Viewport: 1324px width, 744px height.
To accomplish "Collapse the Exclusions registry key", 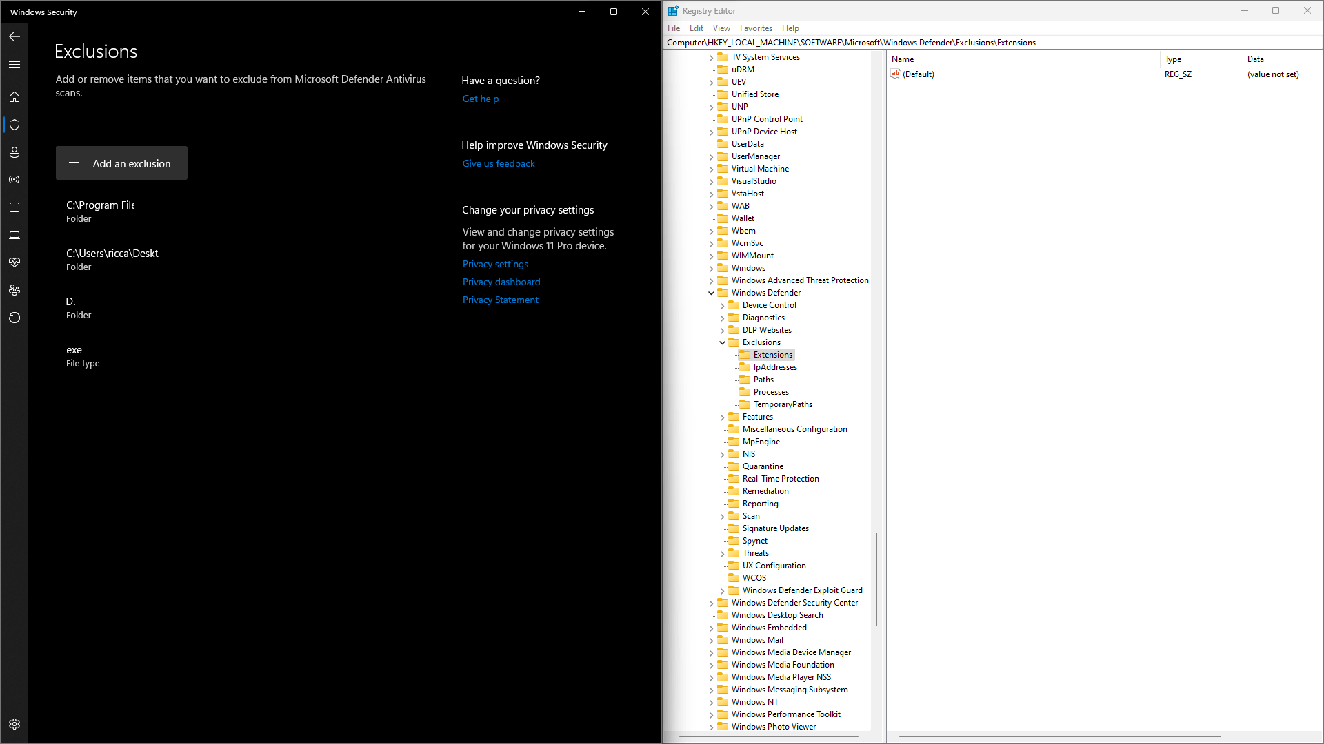I will (722, 342).
